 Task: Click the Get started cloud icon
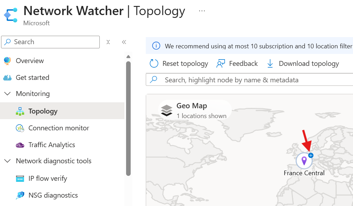click(x=7, y=78)
